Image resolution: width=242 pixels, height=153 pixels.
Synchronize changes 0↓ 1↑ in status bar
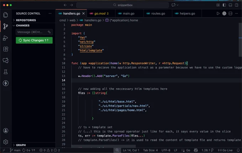click(29, 150)
